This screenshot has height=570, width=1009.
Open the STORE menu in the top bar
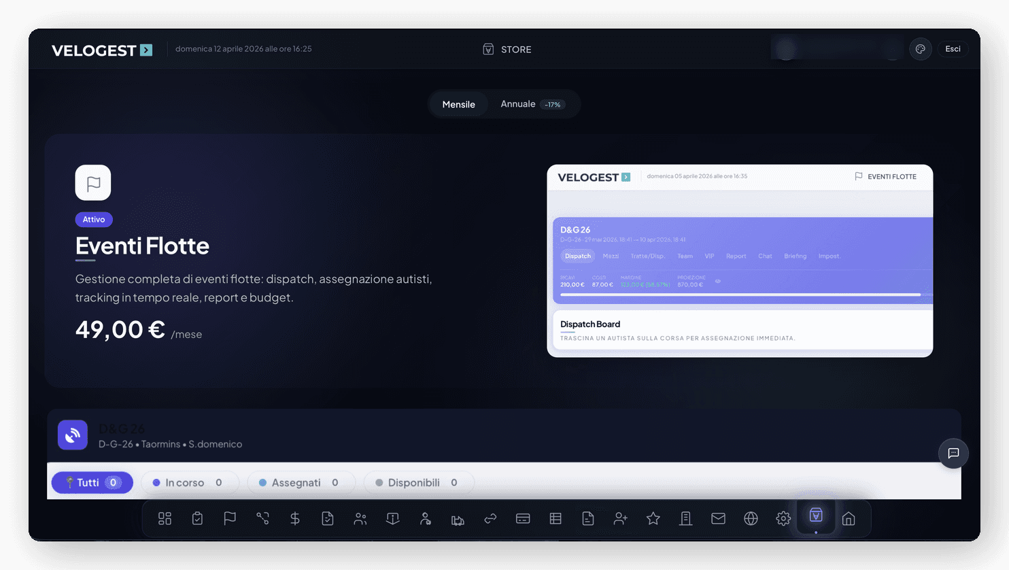click(507, 49)
